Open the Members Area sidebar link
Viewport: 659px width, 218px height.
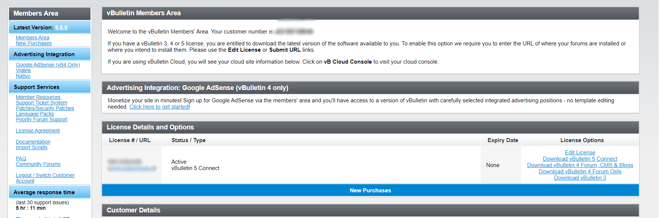[32, 38]
